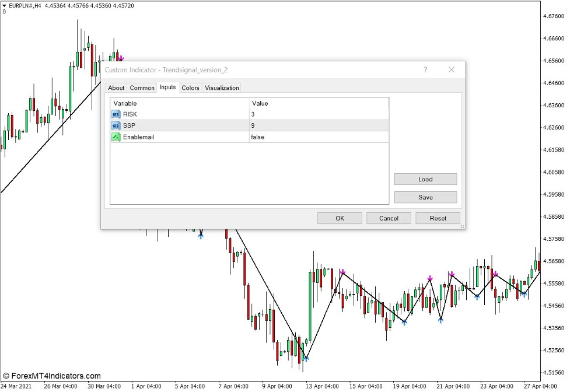Open the Visualization tab
The width and height of the screenshot is (570, 392).
(x=222, y=88)
